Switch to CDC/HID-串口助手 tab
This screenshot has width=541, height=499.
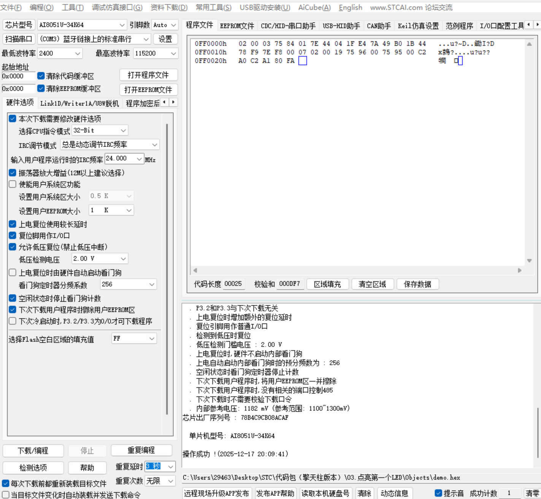point(288,26)
